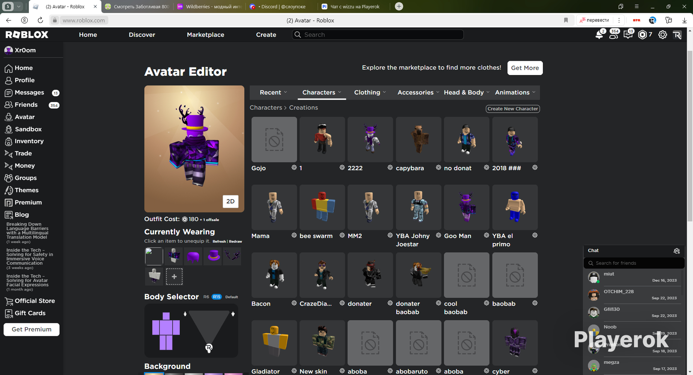The height and width of the screenshot is (375, 693).
Task: Expand the Clothing dropdown
Action: coord(370,92)
